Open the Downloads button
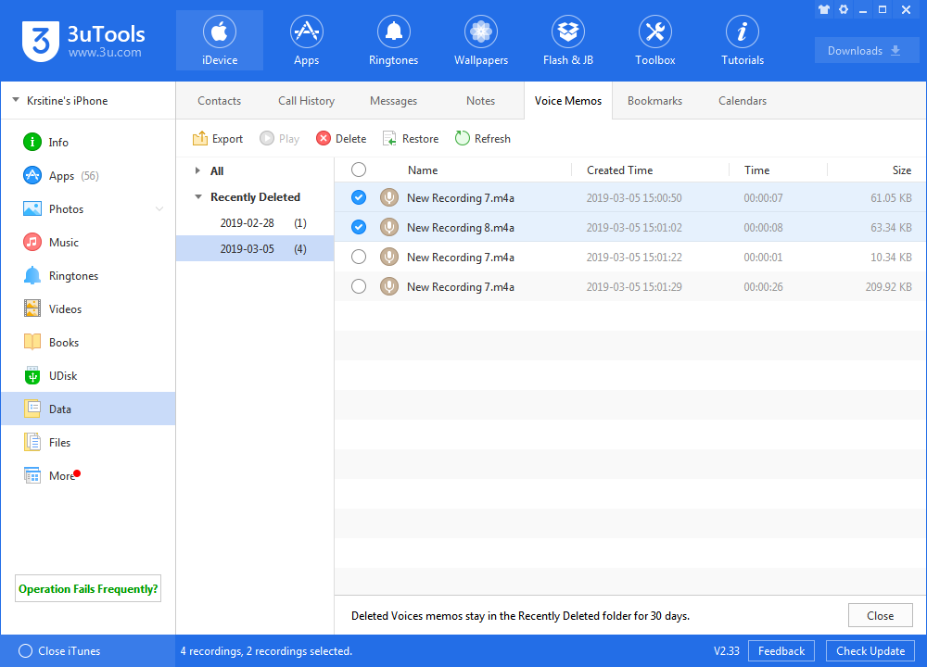The width and height of the screenshot is (927, 667). pyautogui.click(x=867, y=50)
